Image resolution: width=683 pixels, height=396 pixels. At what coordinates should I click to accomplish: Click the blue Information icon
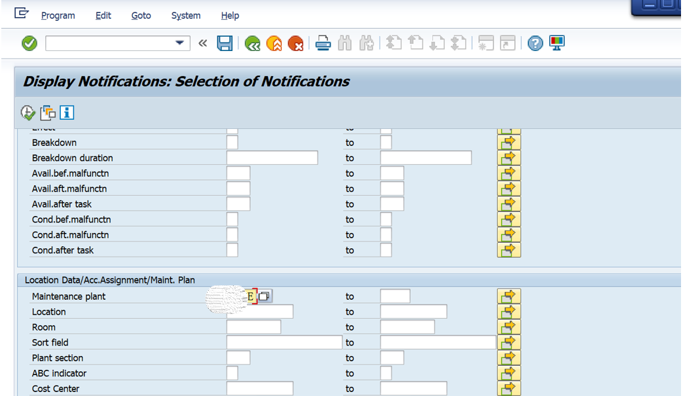(65, 112)
